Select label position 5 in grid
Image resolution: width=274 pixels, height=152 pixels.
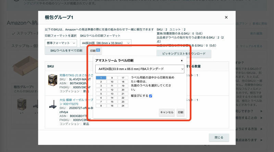point(101,94)
